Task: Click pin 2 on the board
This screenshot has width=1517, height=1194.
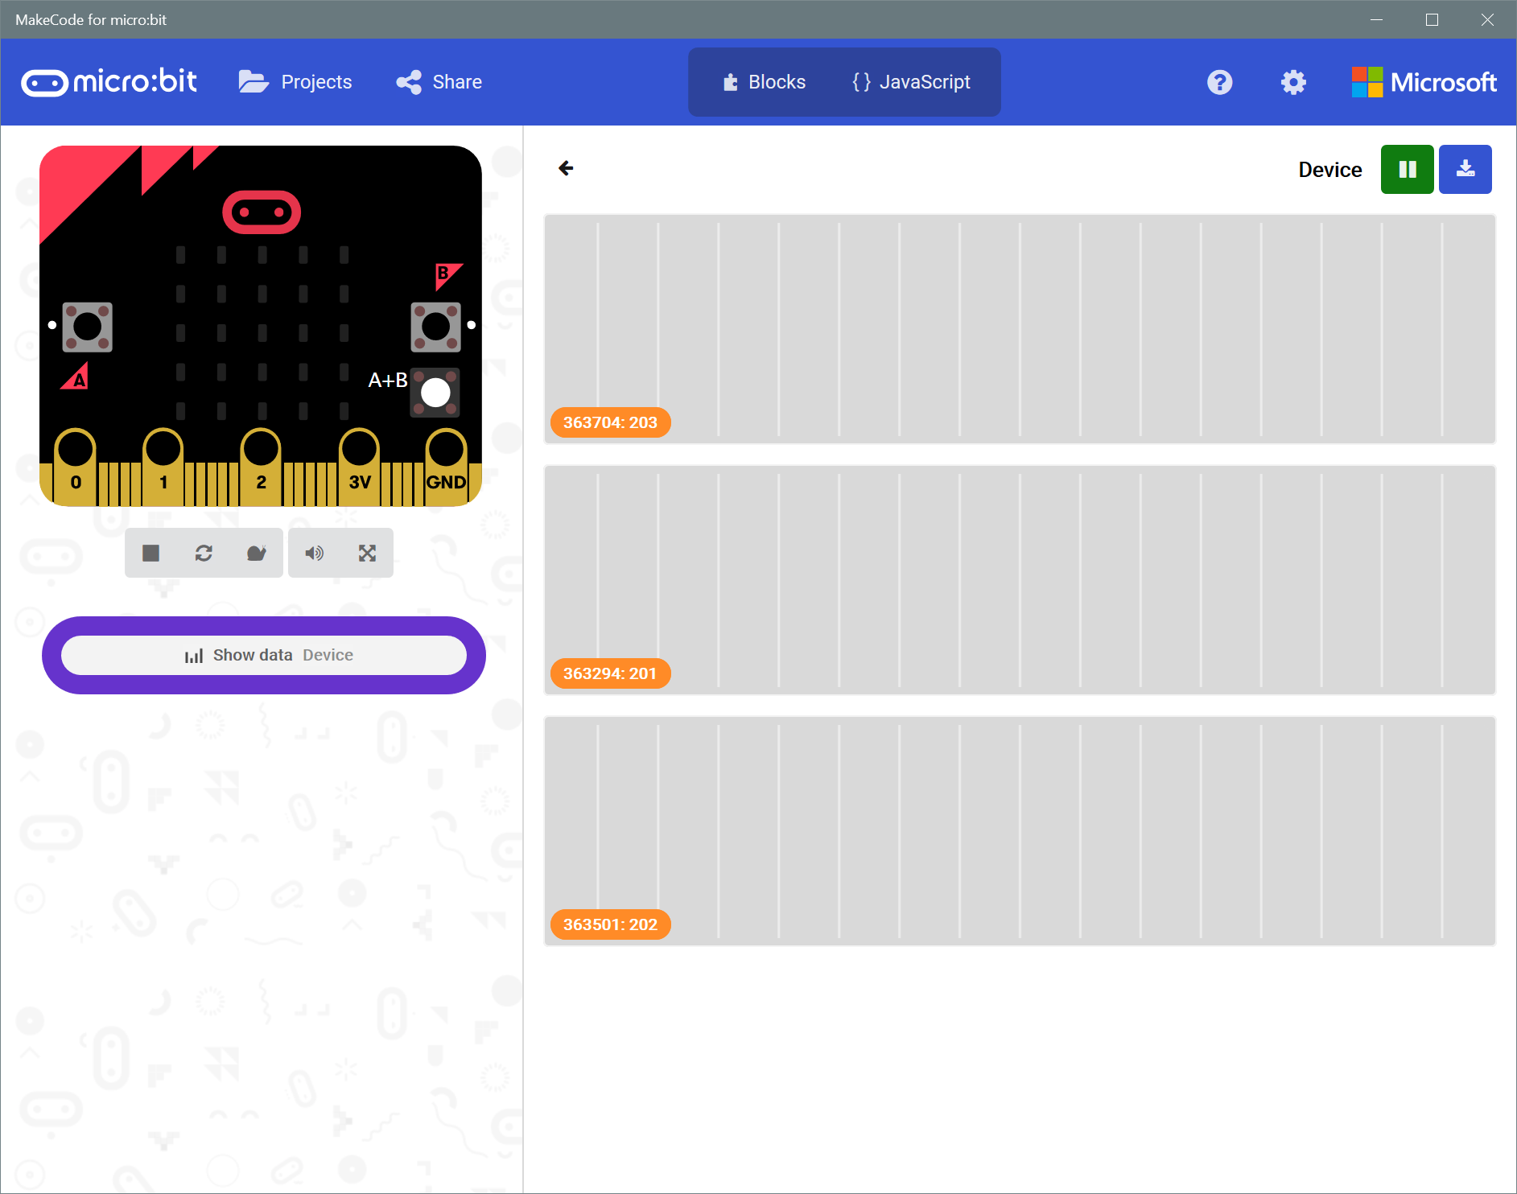Action: coord(261,467)
